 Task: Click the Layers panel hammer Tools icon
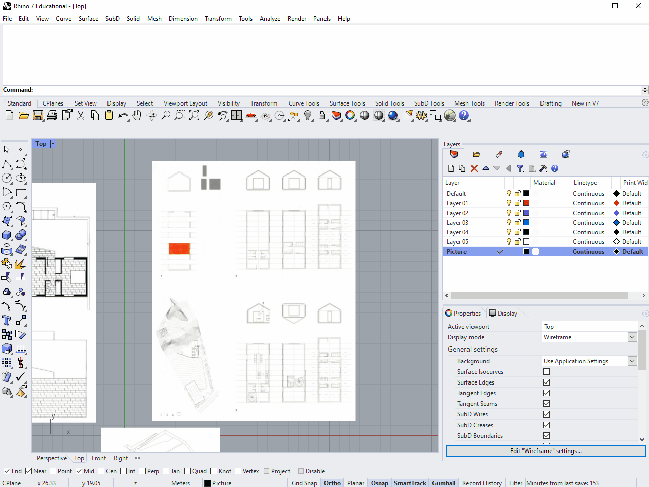[543, 168]
